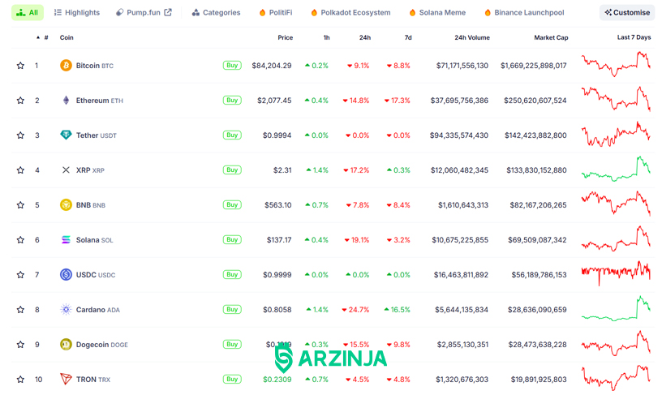The height and width of the screenshot is (395, 662).
Task: Select the PolitiFi category tab
Action: click(x=275, y=13)
